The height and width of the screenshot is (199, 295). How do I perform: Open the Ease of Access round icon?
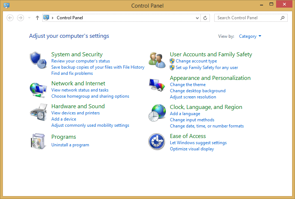156,141
